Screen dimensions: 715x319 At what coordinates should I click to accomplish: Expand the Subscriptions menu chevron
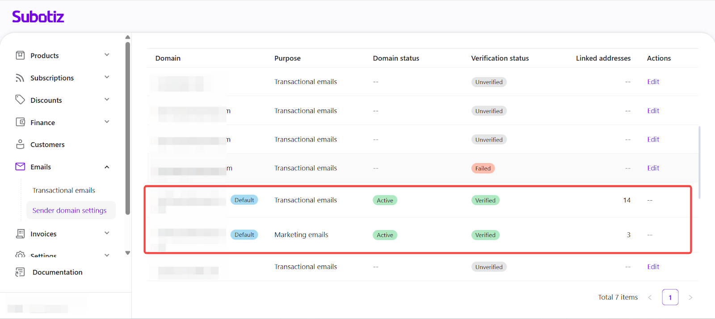point(107,77)
